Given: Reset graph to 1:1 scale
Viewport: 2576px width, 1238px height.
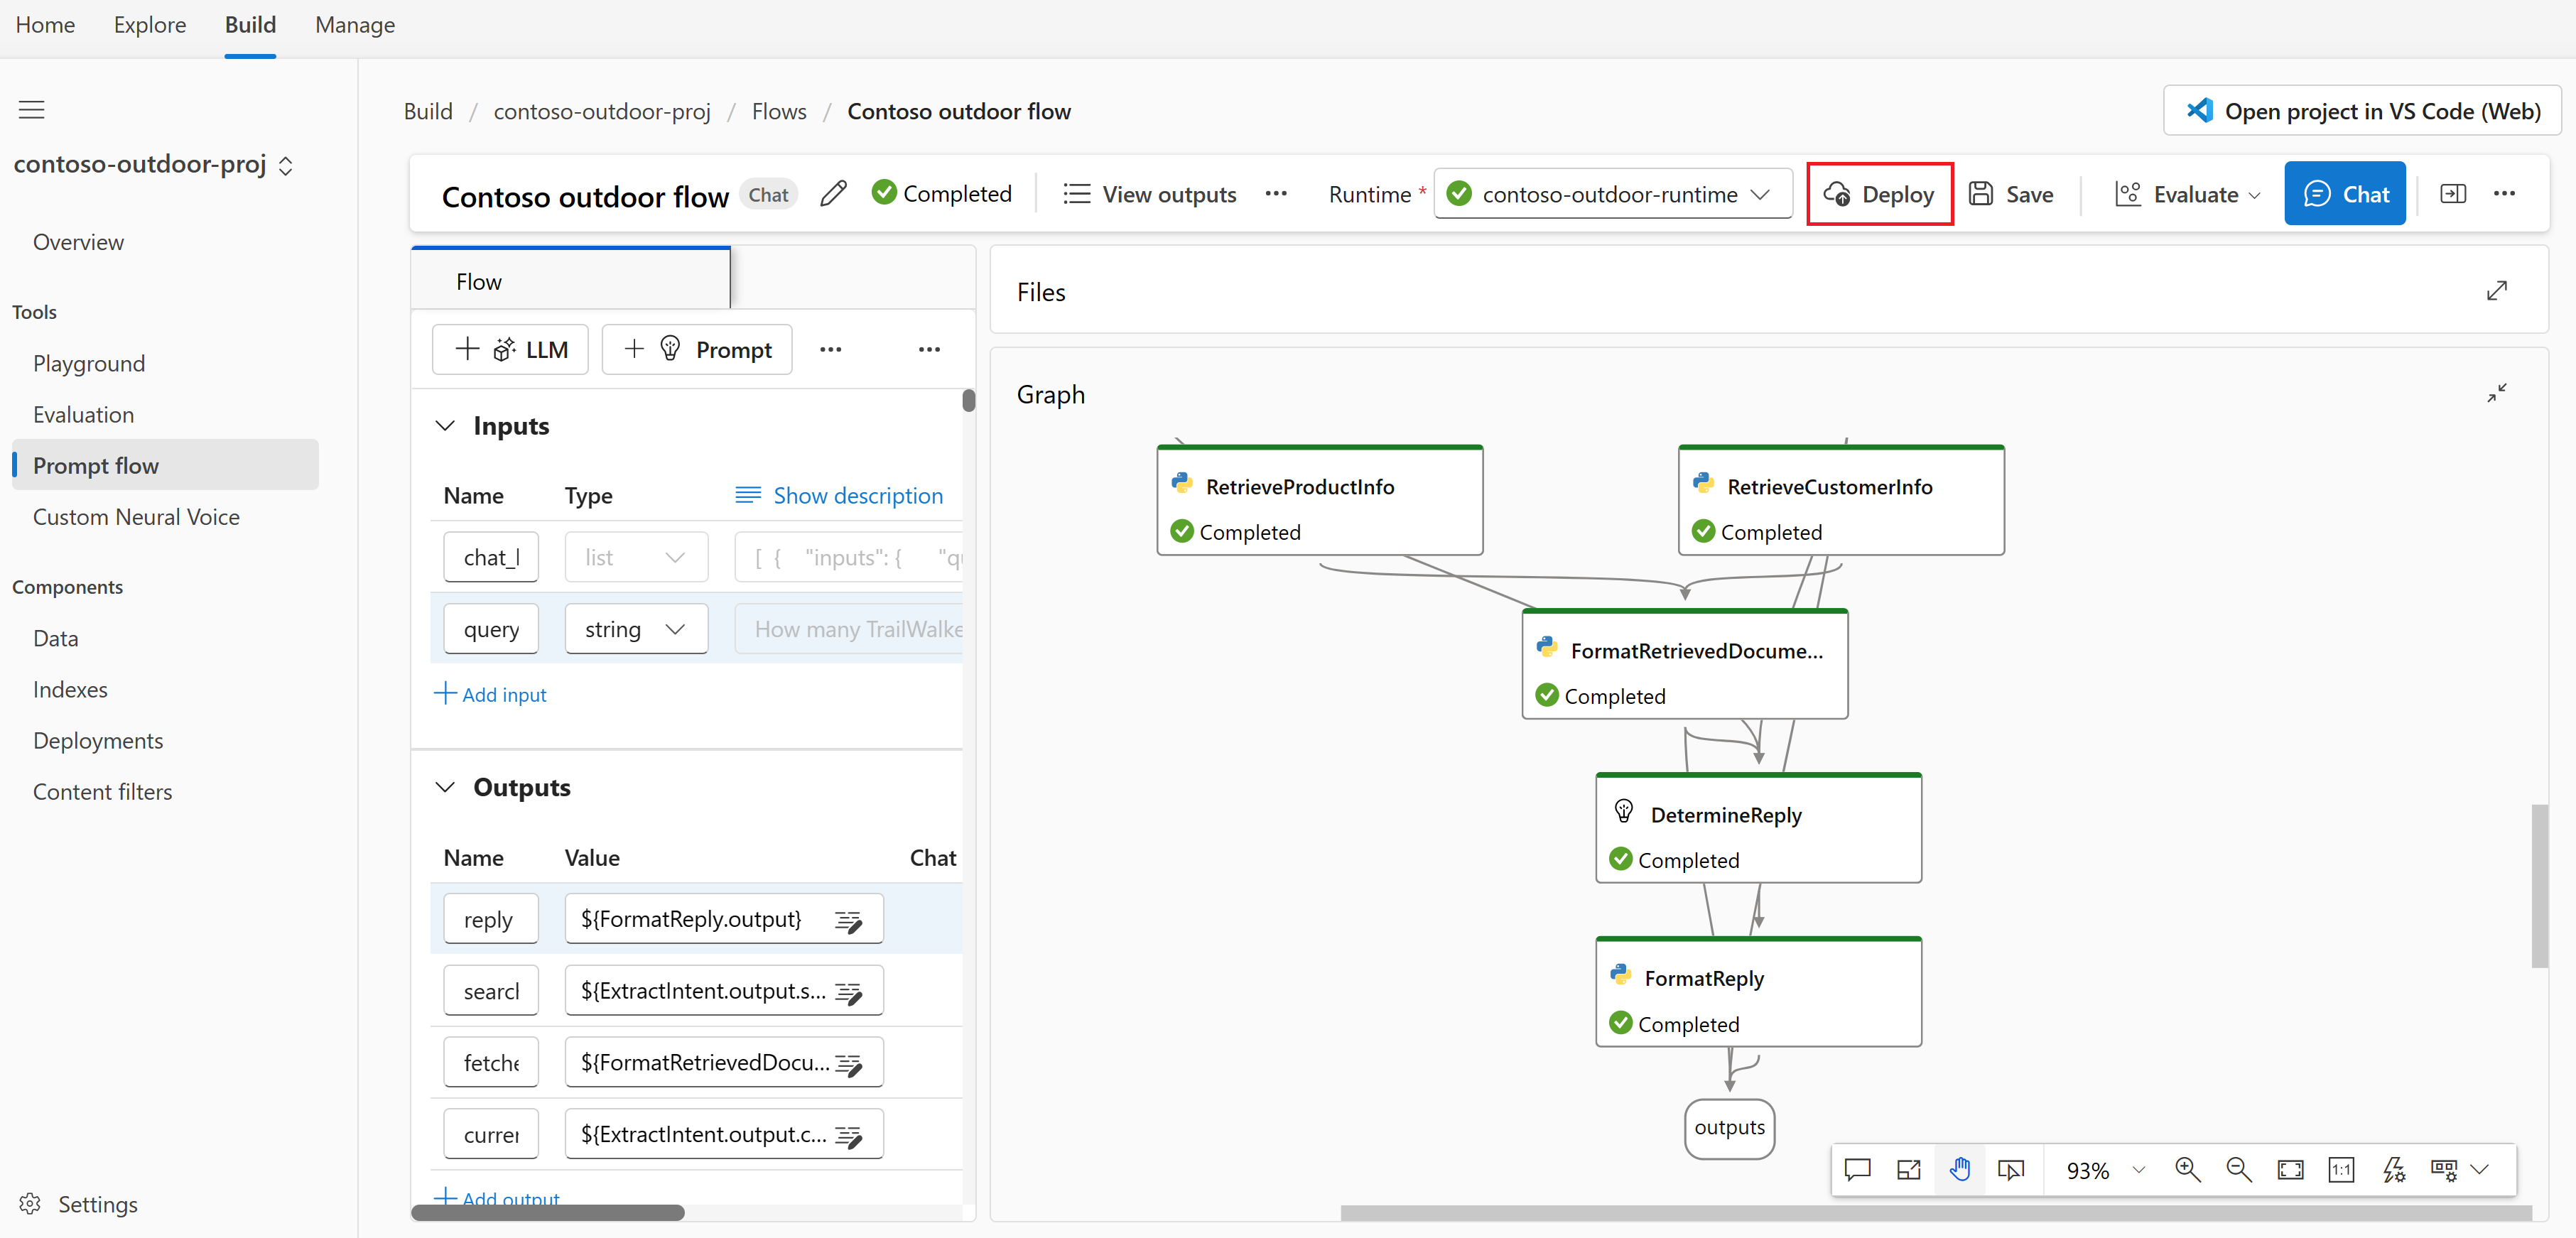Looking at the screenshot, I should [x=2341, y=1170].
